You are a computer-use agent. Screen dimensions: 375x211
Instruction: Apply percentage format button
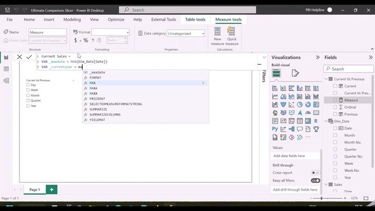click(86, 40)
